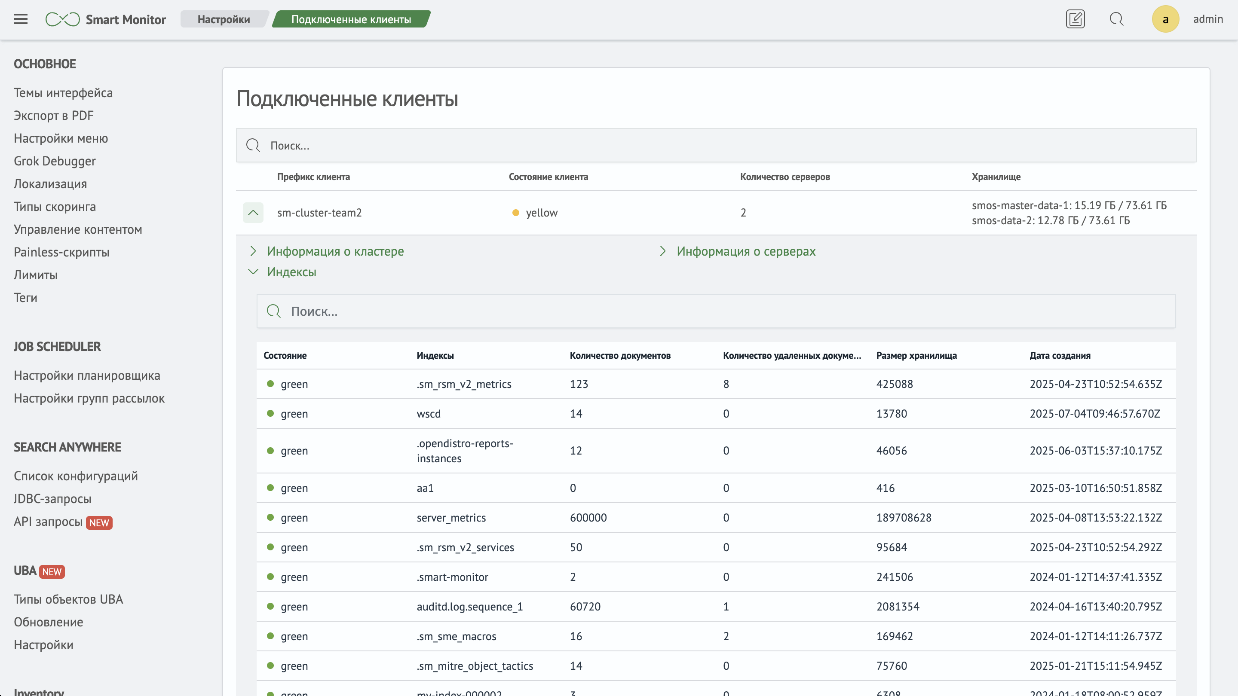Viewport: 1238px width, 696px height.
Task: Open Настройки групп рассылок page
Action: point(89,398)
